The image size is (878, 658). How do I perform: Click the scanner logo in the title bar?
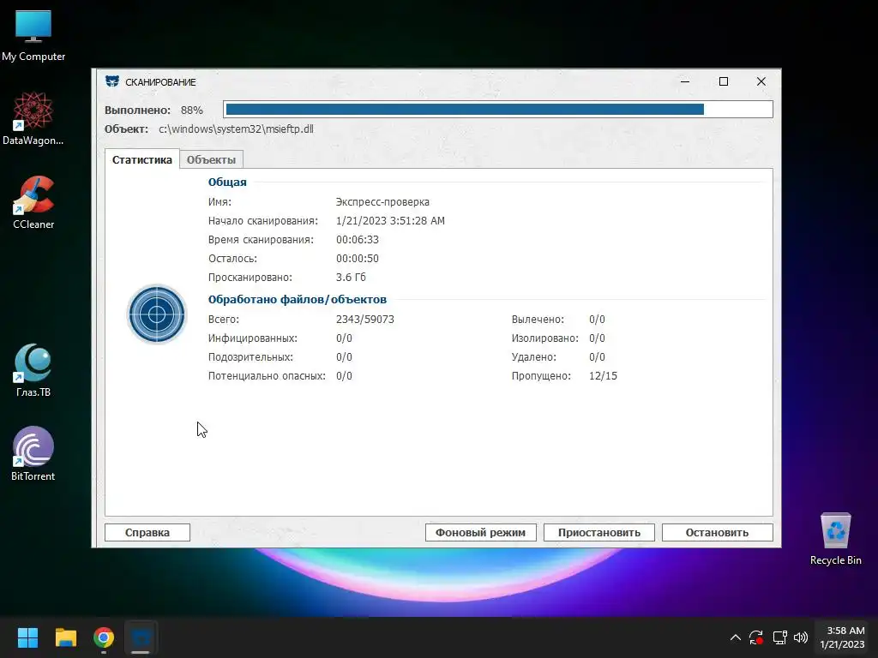pyautogui.click(x=112, y=81)
